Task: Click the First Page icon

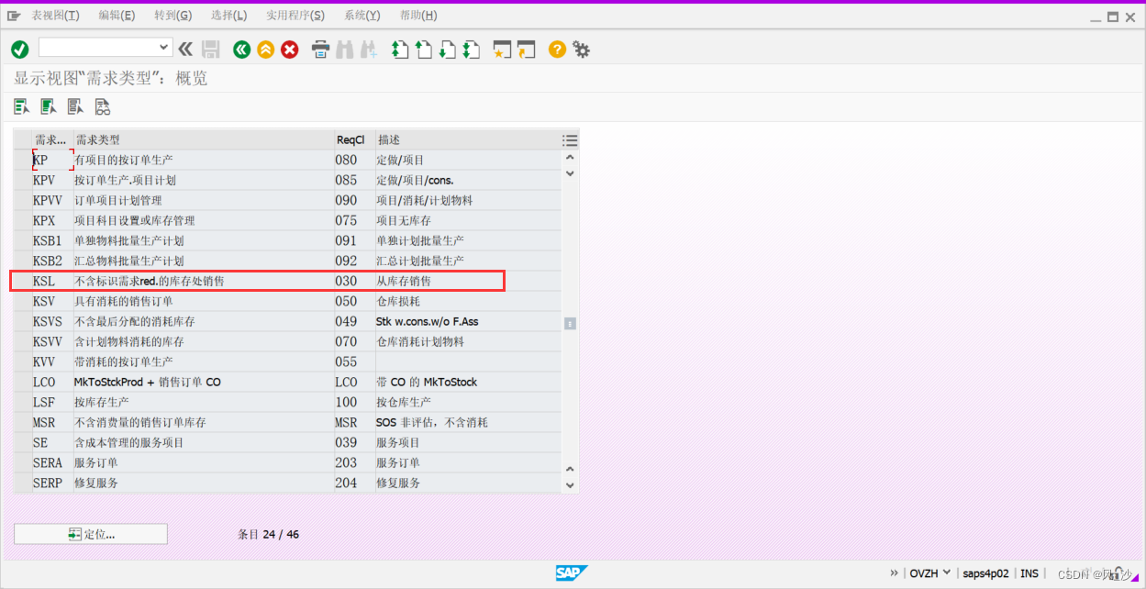Action: tap(400, 50)
